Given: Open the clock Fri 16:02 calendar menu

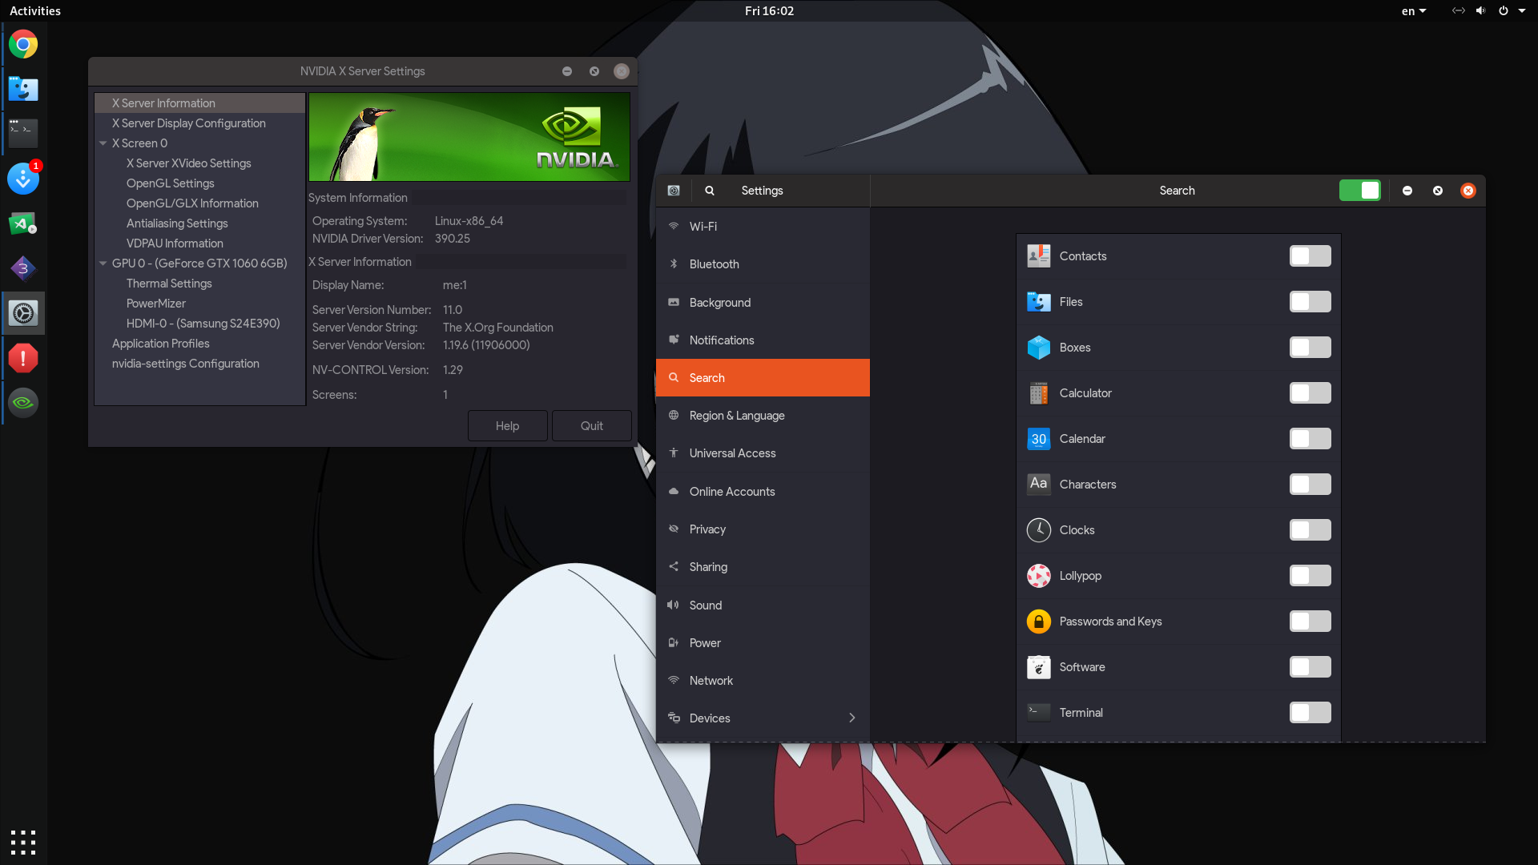Looking at the screenshot, I should [769, 10].
